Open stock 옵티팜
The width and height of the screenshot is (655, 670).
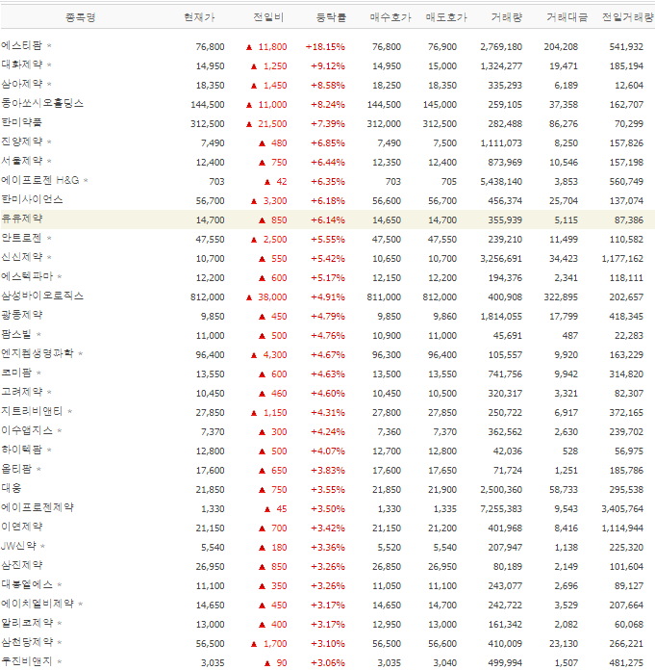pyautogui.click(x=16, y=469)
